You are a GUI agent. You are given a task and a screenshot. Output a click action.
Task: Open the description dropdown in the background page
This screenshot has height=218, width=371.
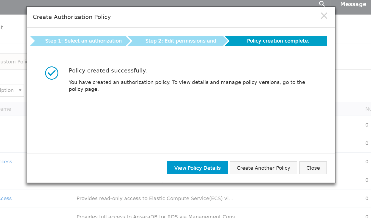tap(12, 90)
